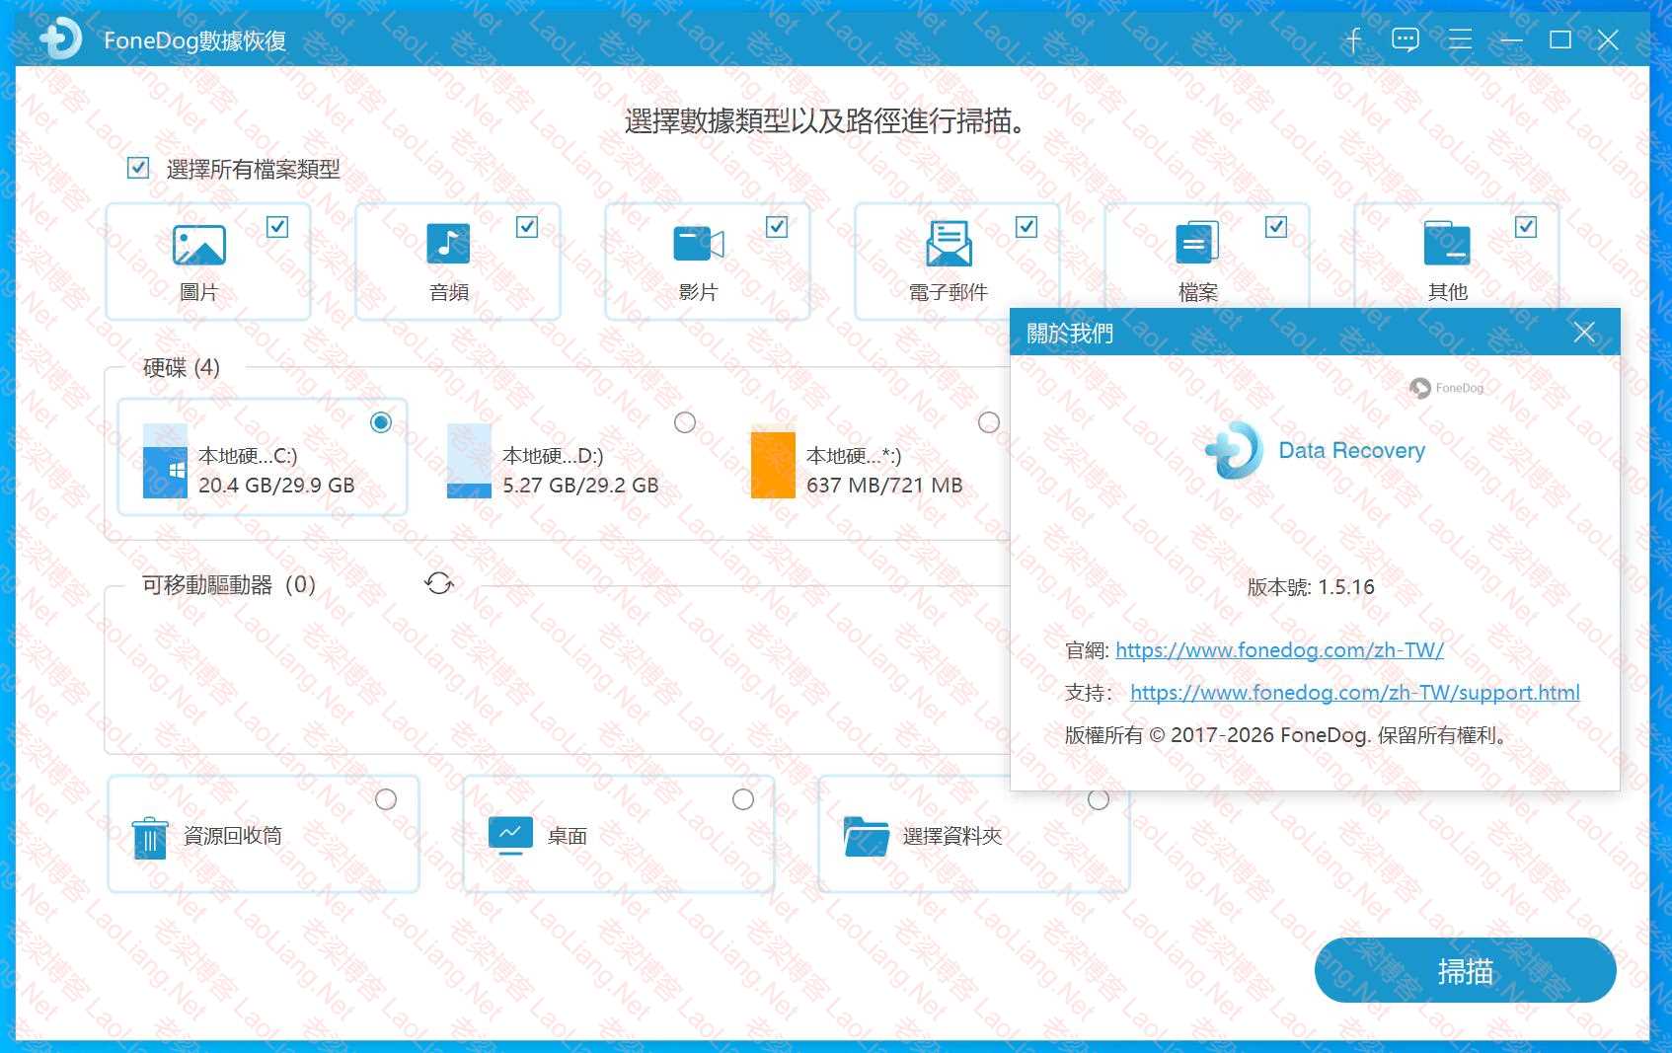Click the 選擇資料夾 folder icon
Screen dimensions: 1672x1053
(x=866, y=837)
